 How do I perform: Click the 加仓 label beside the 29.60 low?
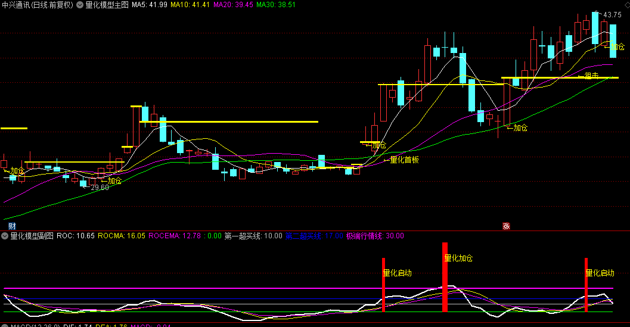111,181
